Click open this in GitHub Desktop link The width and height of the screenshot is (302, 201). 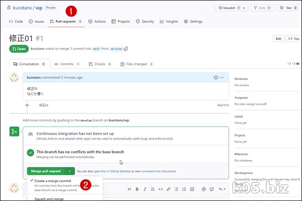click(x=112, y=171)
